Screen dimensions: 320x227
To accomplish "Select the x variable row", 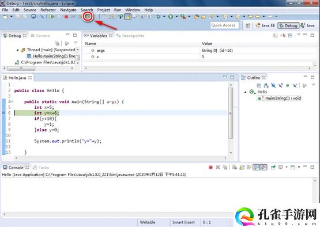I will (200, 56).
